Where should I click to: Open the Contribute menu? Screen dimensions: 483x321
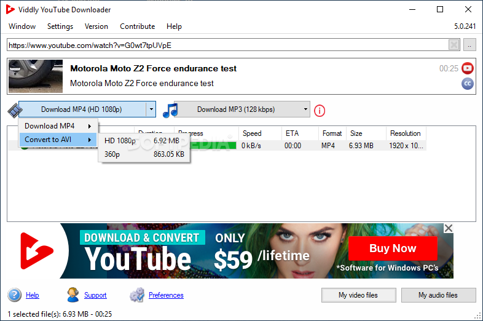point(138,26)
